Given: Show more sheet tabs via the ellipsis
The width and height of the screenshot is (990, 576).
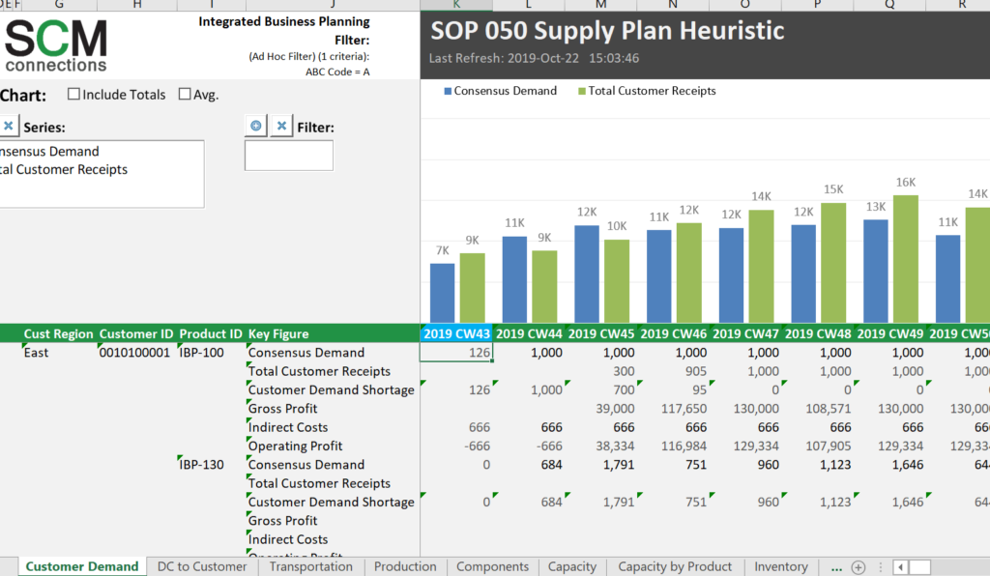Looking at the screenshot, I should [836, 567].
